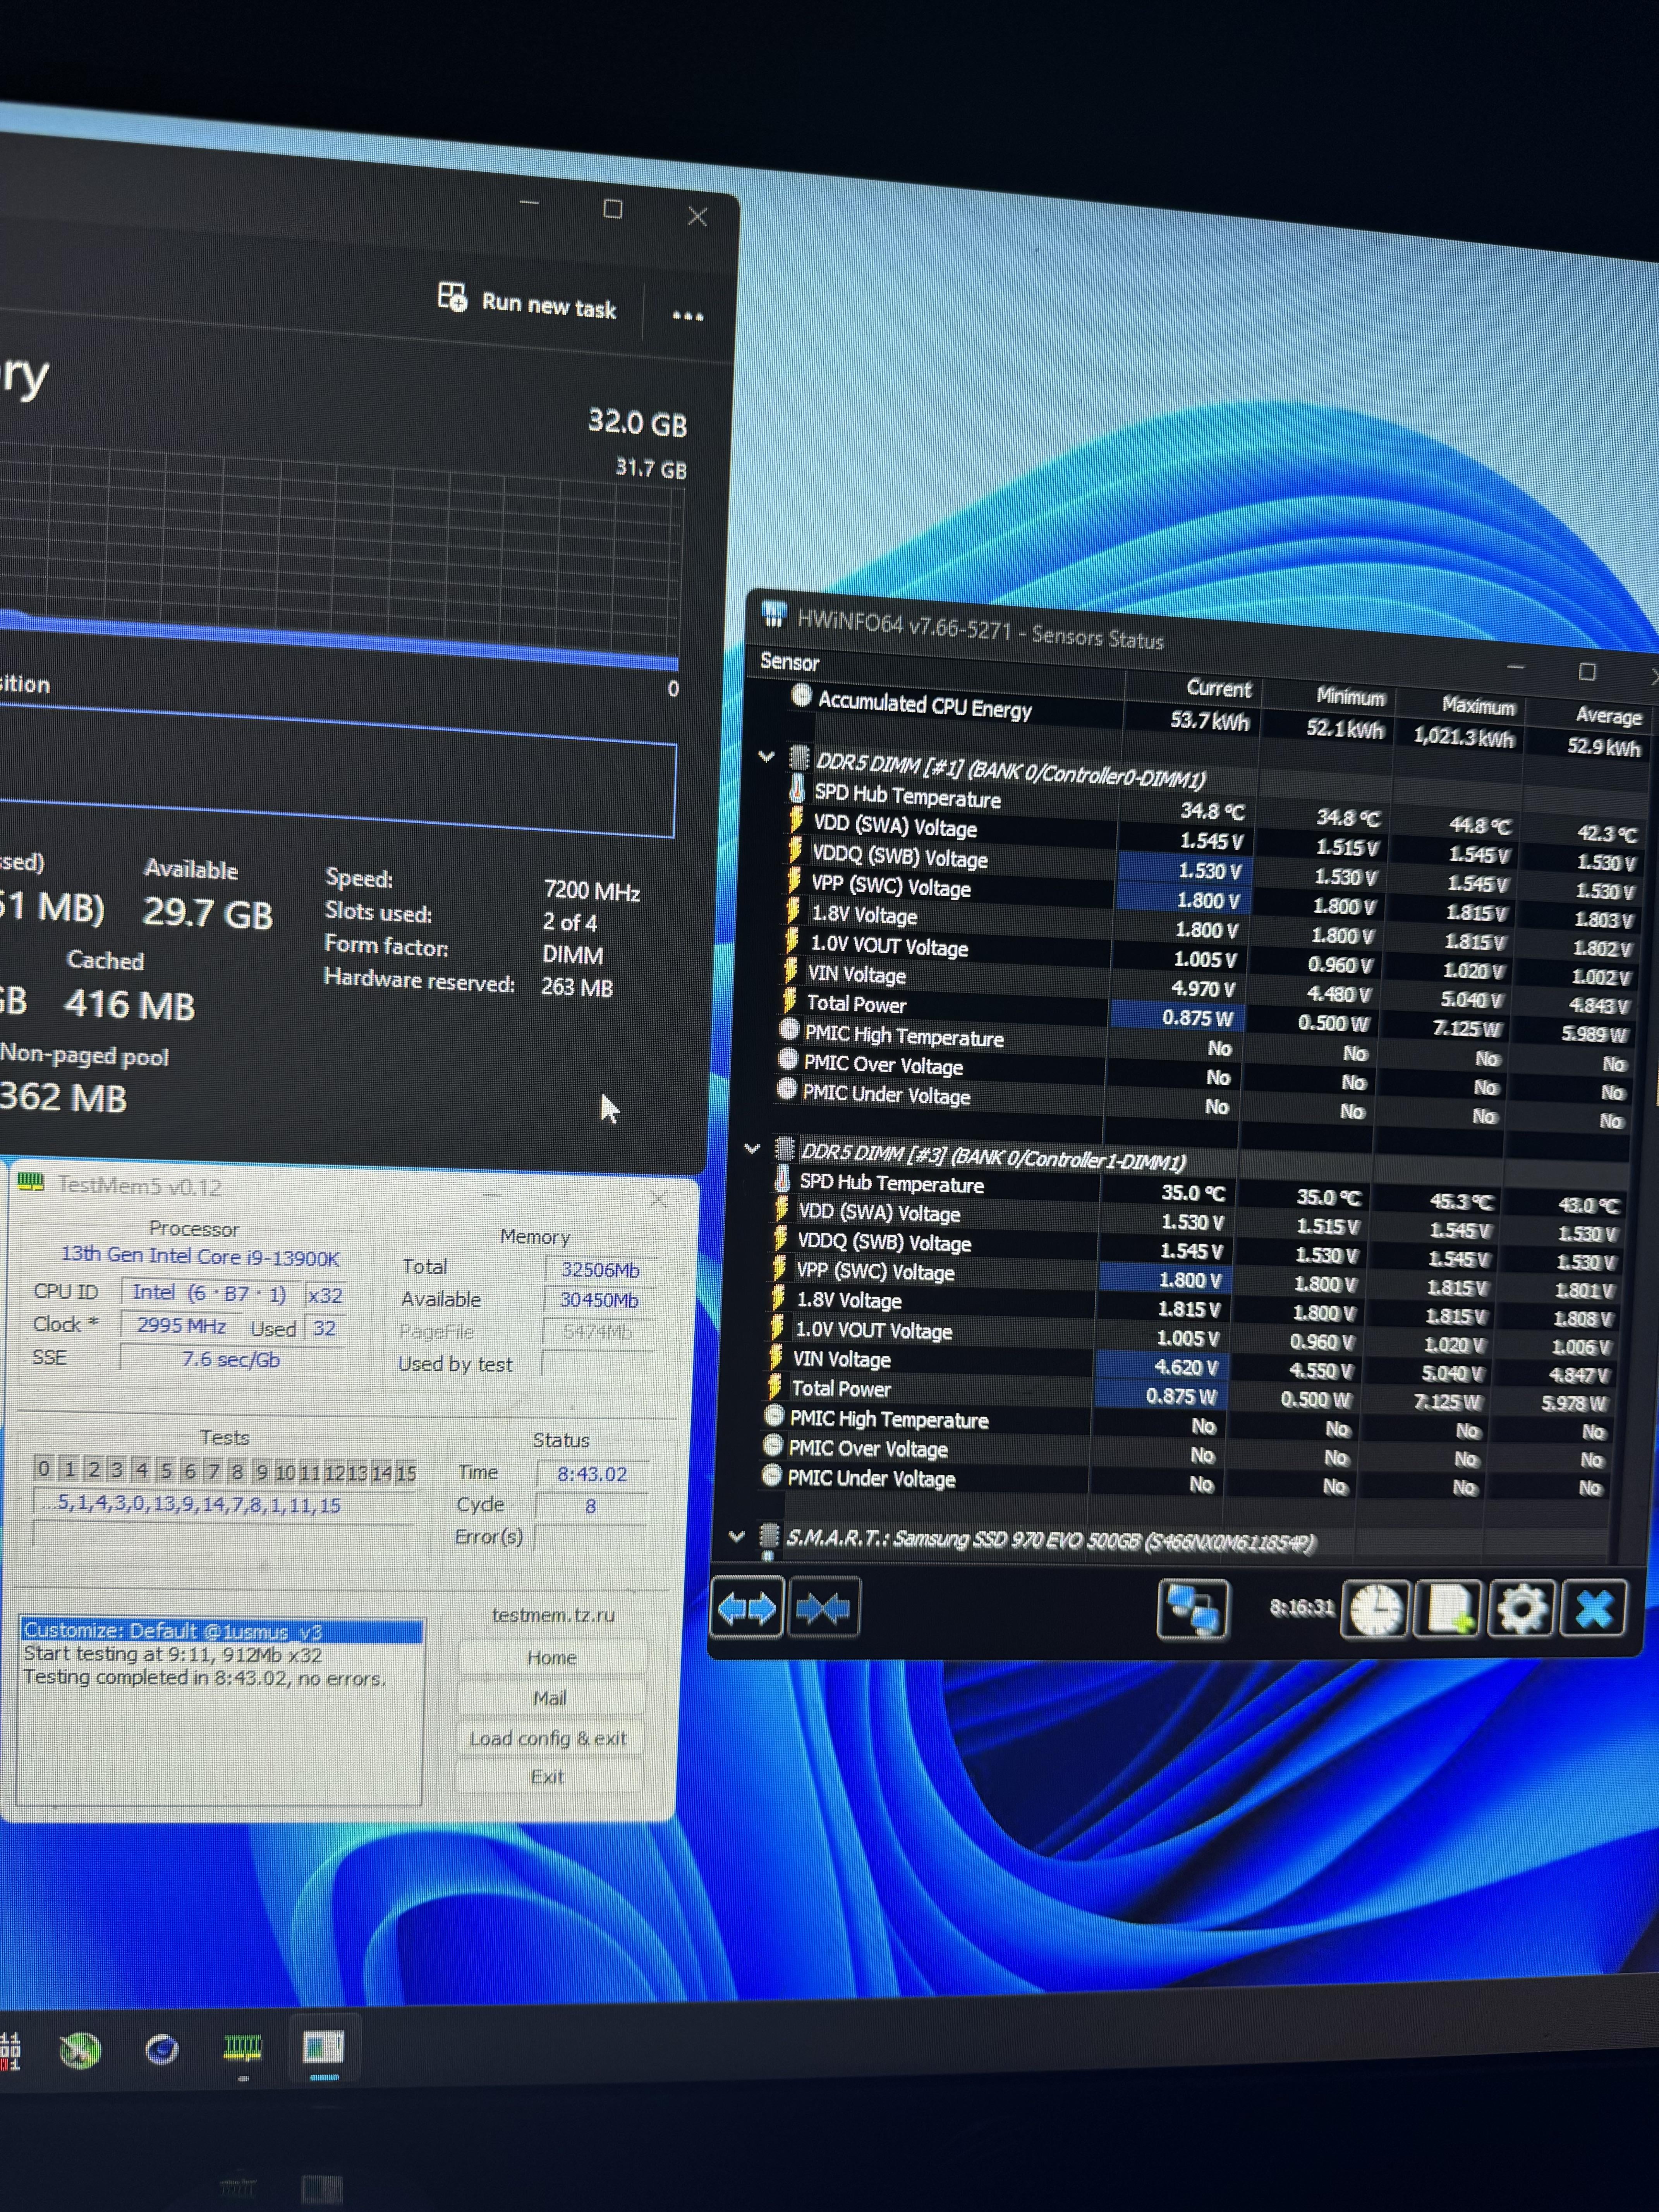The height and width of the screenshot is (2212, 1659).
Task: Click test 15 box in TestMem5 Tests
Action: 406,1473
